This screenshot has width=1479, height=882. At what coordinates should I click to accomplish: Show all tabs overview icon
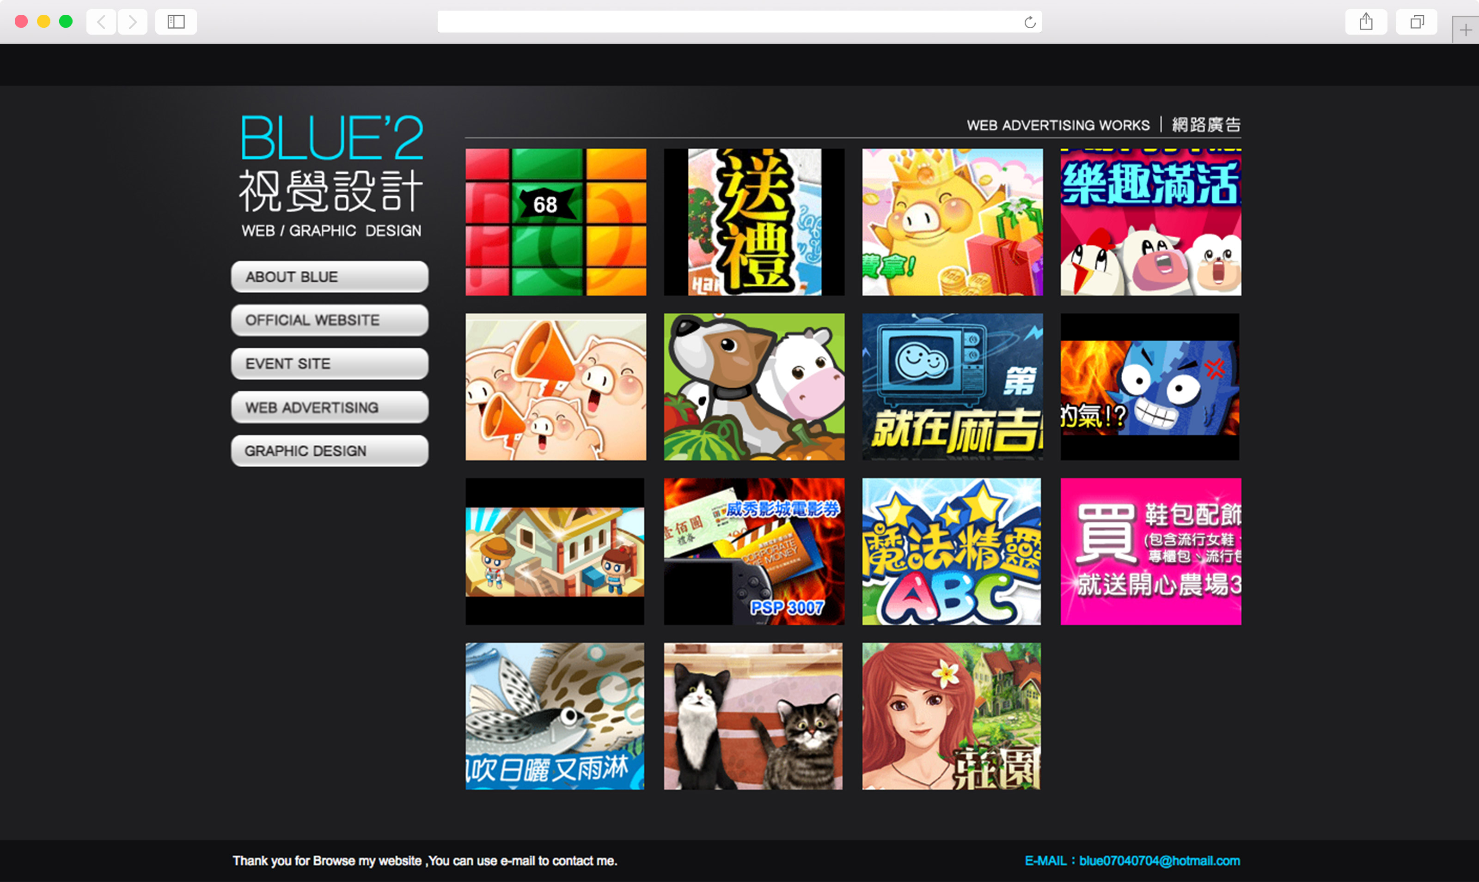[x=1417, y=22]
